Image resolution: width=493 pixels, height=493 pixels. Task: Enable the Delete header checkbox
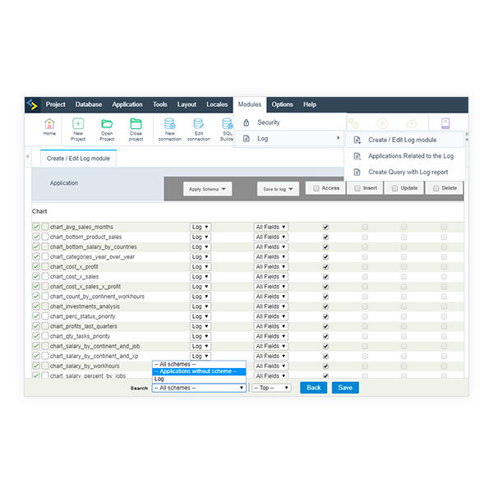[435, 188]
